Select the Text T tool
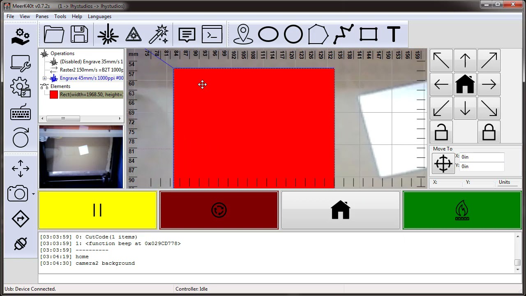The width and height of the screenshot is (526, 296). pyautogui.click(x=394, y=35)
